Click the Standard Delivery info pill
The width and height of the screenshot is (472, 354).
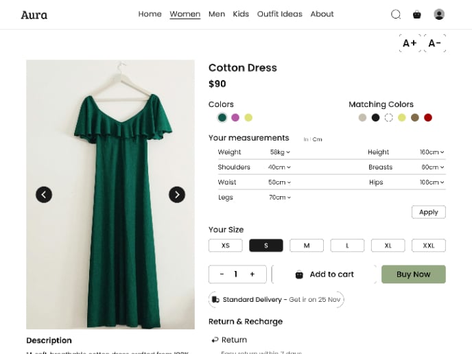click(x=276, y=300)
